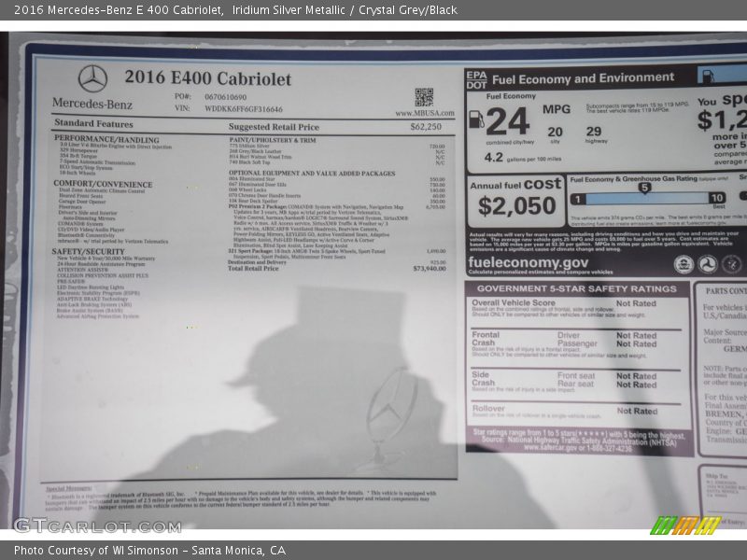Click 'Not Rated' beside Overall Vehicle Score
This screenshot has height=560, width=747.
(x=636, y=303)
